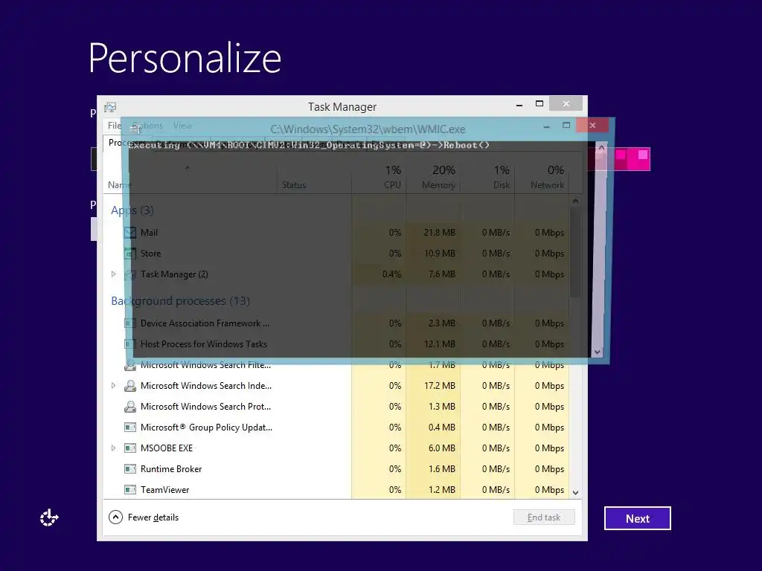Screen dimensions: 762x571
Task: Click the Group Policy Updat... process icon
Action: click(x=129, y=428)
